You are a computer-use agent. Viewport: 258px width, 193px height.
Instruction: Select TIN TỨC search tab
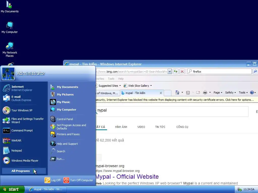pyautogui.click(x=160, y=127)
